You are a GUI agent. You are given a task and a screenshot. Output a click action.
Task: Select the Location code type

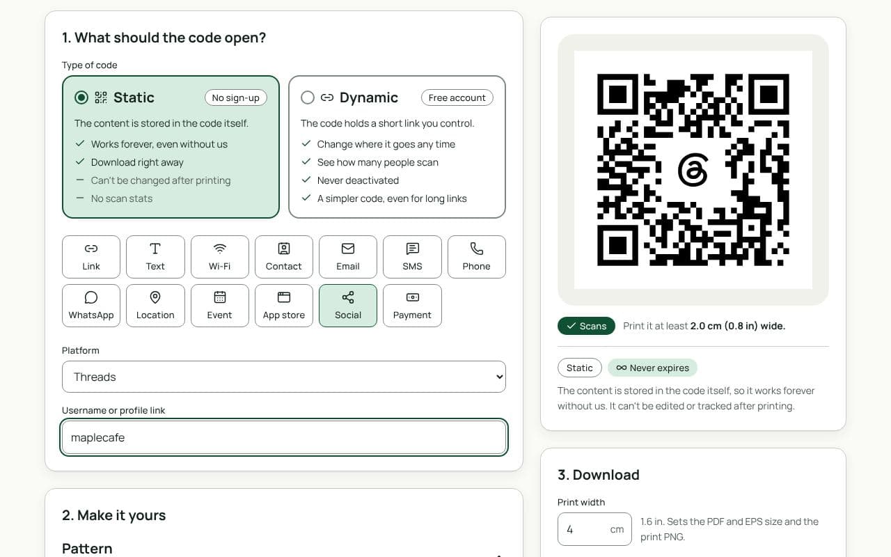coord(155,306)
